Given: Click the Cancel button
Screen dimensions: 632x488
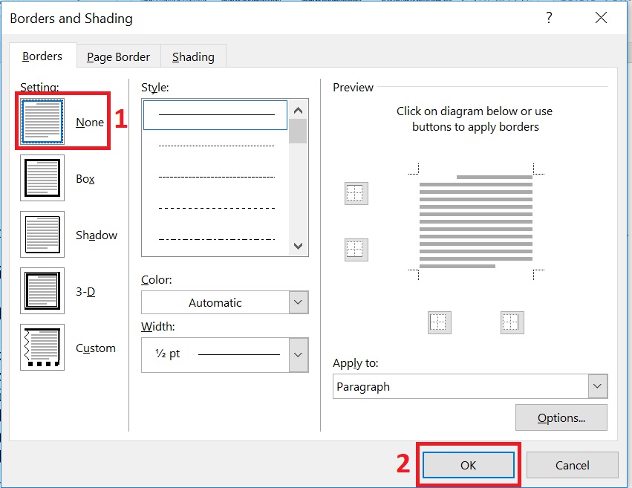Looking at the screenshot, I should point(573,465).
